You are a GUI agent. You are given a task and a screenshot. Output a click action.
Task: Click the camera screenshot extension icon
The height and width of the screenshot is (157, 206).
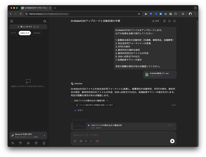point(146,14)
